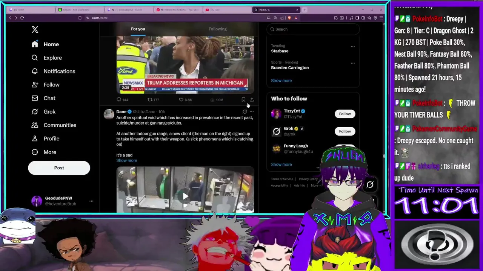The width and height of the screenshot is (483, 271).
Task: Open Notifications bell
Action: coord(54,72)
